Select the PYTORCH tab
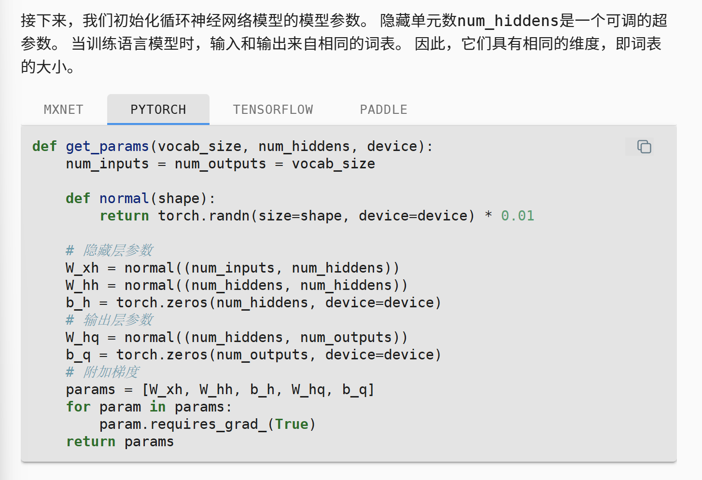 [158, 110]
